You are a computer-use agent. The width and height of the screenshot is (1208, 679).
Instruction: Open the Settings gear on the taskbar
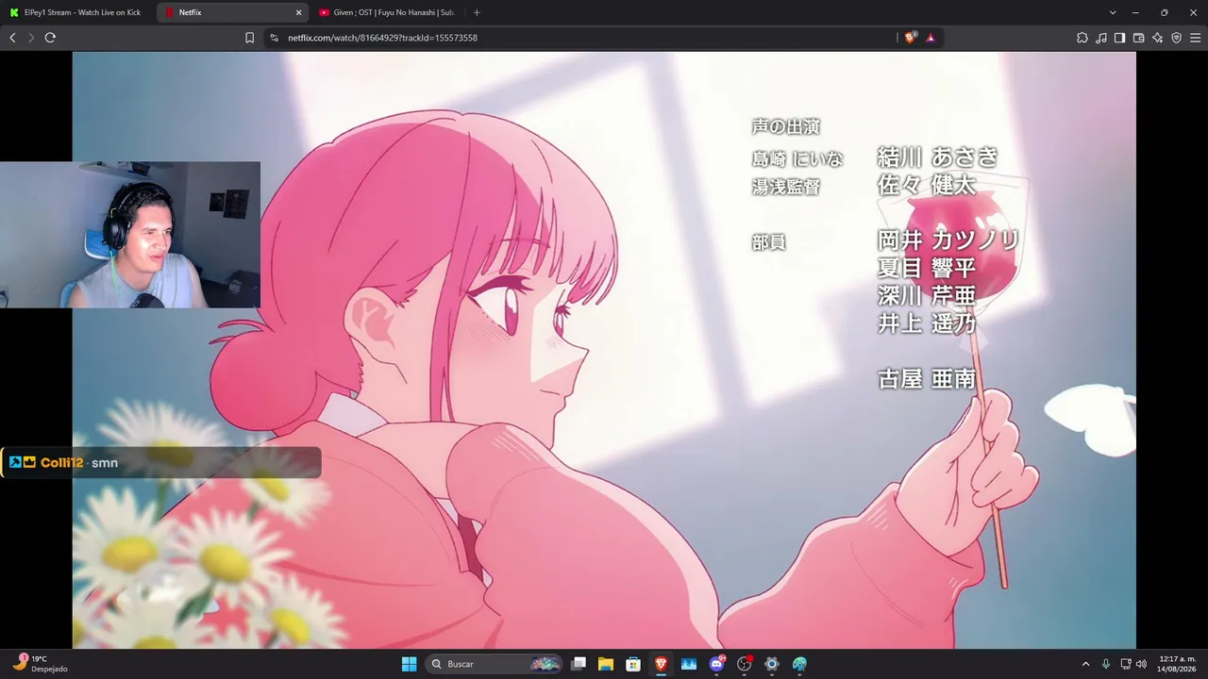772,664
